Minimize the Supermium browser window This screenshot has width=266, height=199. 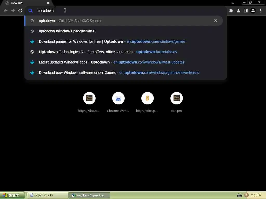[244, 2]
